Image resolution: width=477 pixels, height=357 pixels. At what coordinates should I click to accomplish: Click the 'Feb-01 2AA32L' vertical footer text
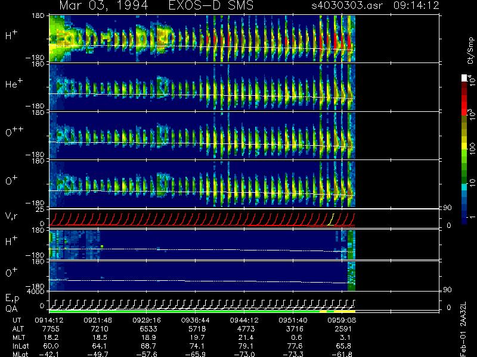click(x=463, y=330)
